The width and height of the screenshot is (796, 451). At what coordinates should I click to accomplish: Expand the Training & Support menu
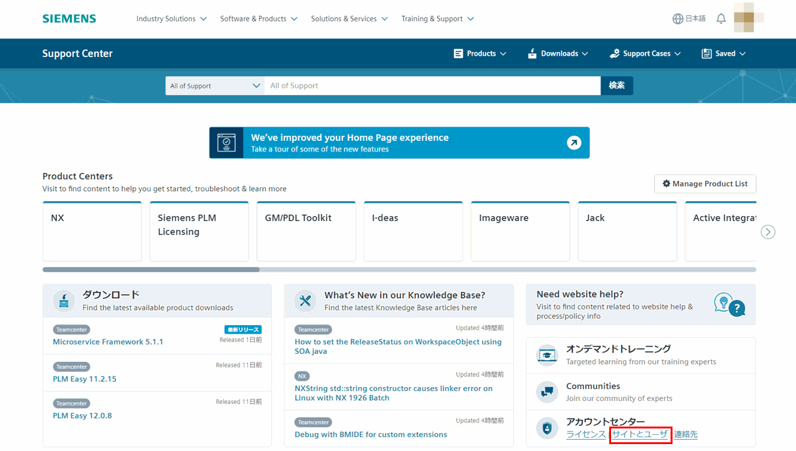pyautogui.click(x=438, y=19)
